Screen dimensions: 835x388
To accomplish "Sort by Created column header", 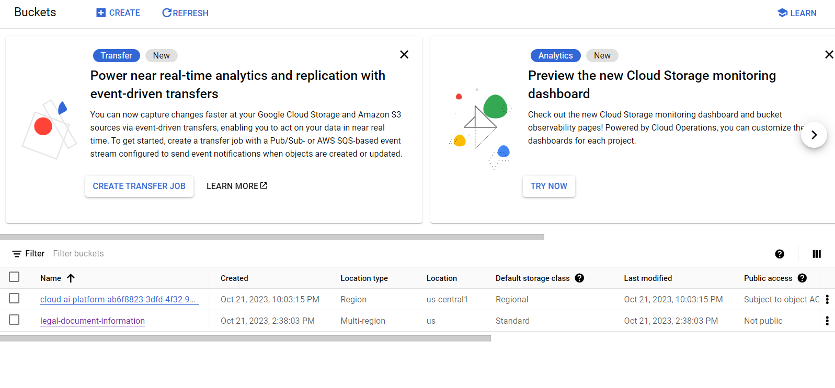I will [x=234, y=278].
